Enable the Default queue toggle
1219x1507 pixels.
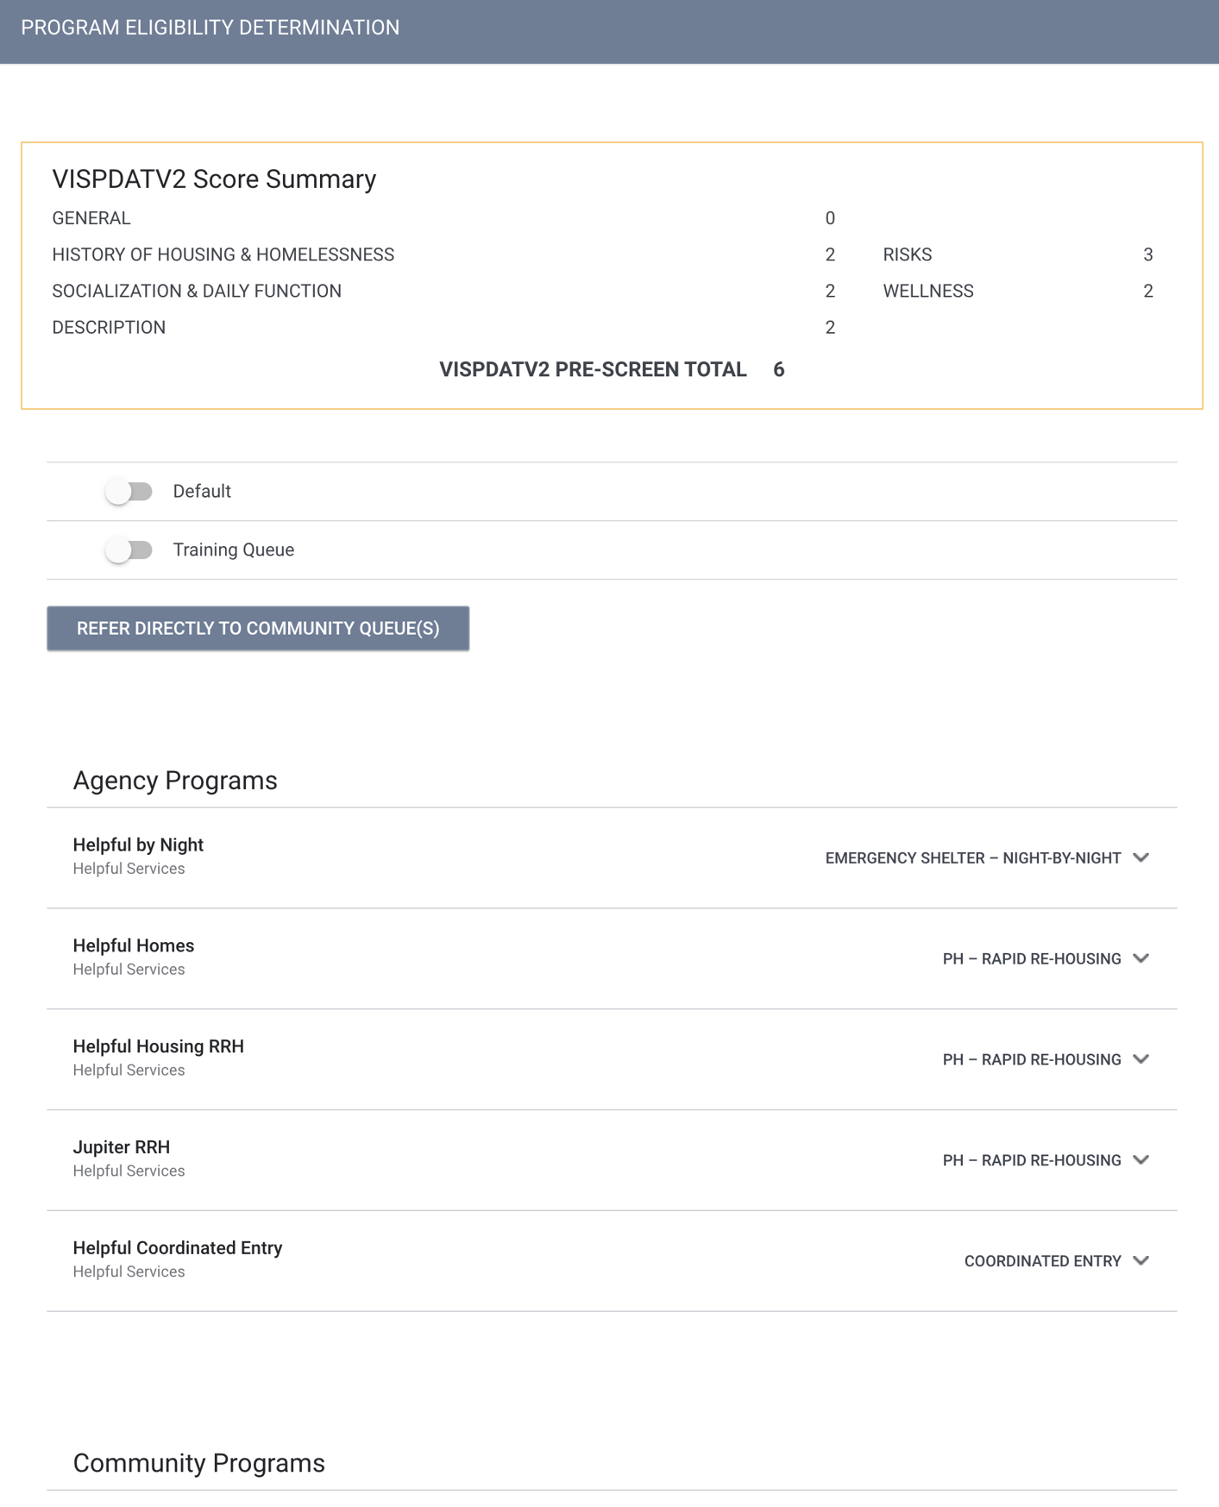point(129,492)
